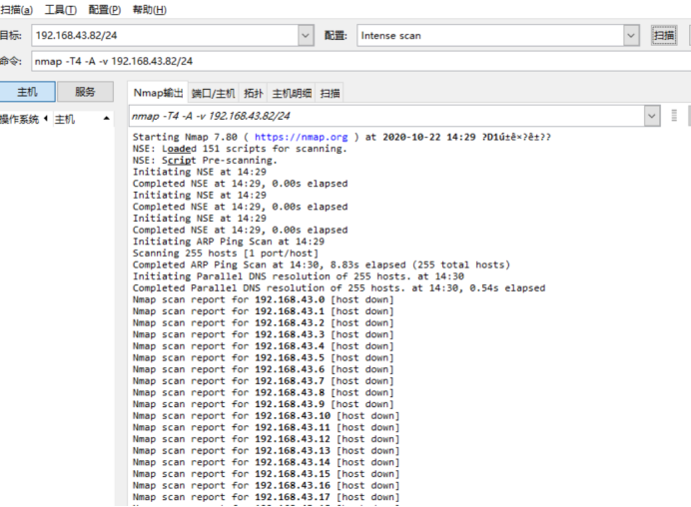Screen dimensions: 691x507
Task: Switch to the 拓扑 (Topology) tab
Action: point(254,93)
